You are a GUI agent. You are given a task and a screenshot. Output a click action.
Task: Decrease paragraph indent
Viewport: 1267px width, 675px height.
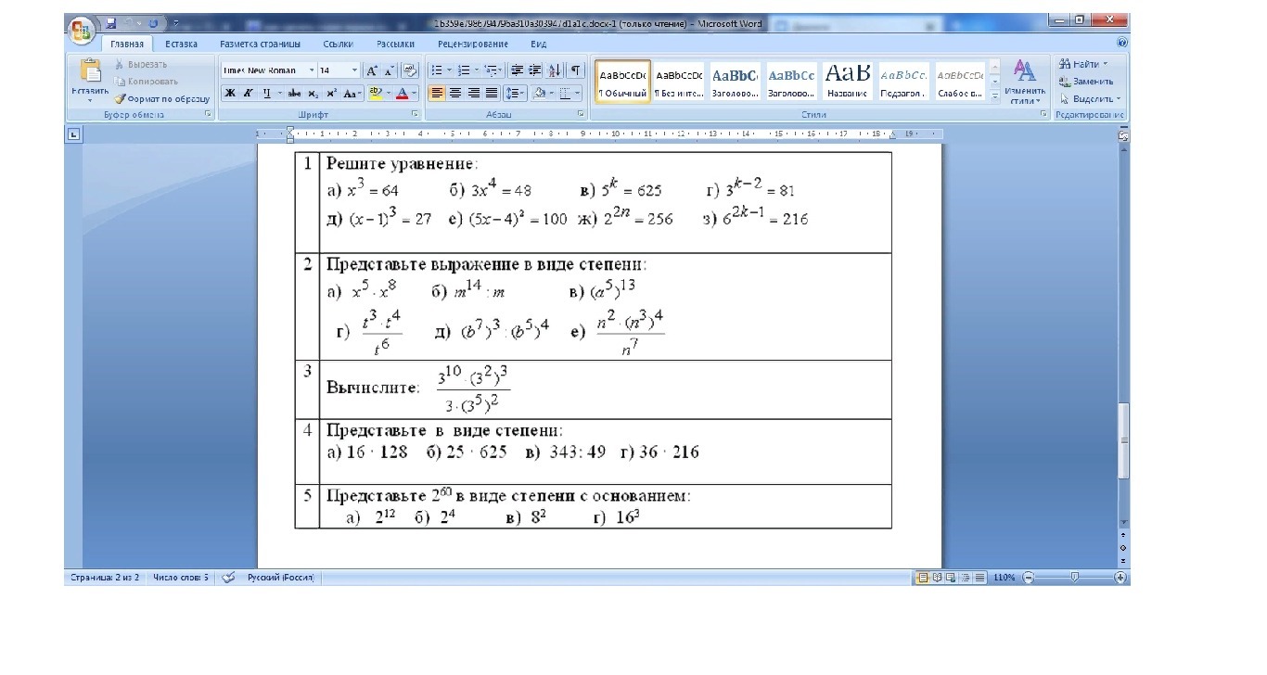(x=517, y=70)
